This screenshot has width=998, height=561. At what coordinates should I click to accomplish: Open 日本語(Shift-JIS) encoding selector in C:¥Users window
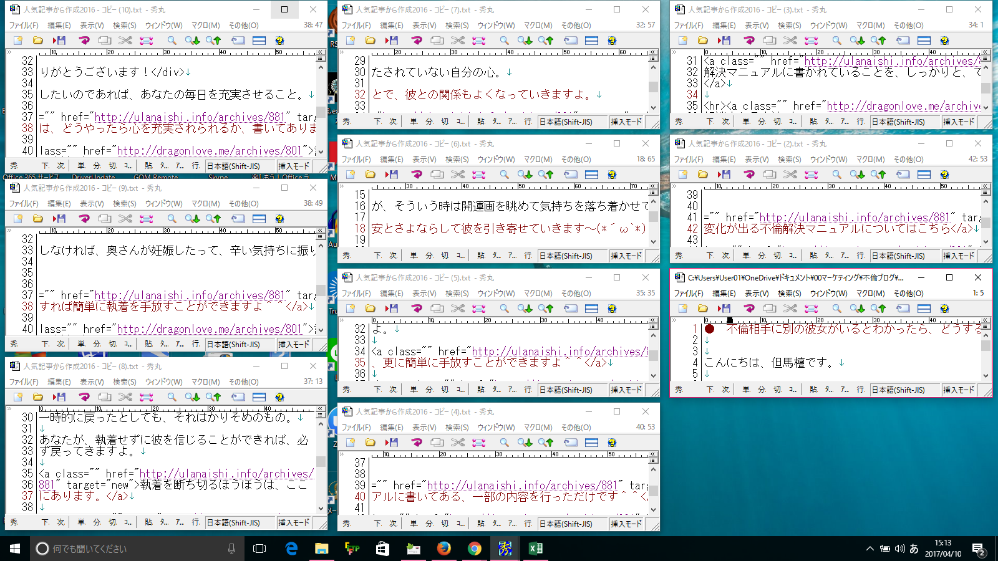click(898, 390)
